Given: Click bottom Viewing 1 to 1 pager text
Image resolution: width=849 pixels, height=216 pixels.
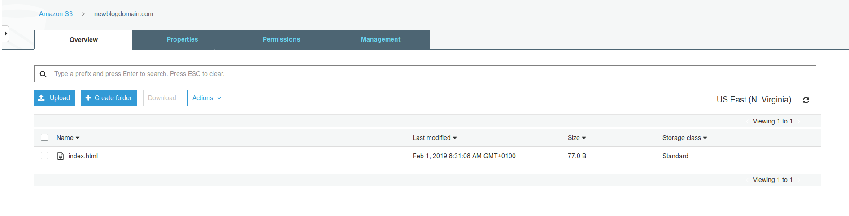Looking at the screenshot, I should (x=773, y=180).
